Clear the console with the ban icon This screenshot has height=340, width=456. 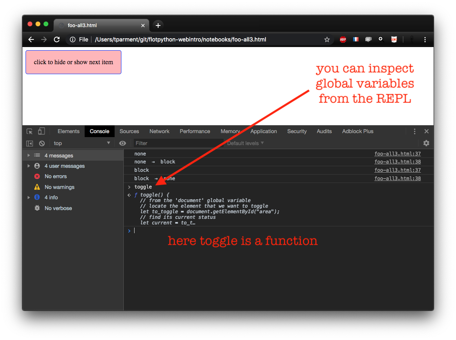42,143
